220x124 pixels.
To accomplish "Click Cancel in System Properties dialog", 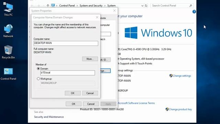I will [x=91, y=104].
